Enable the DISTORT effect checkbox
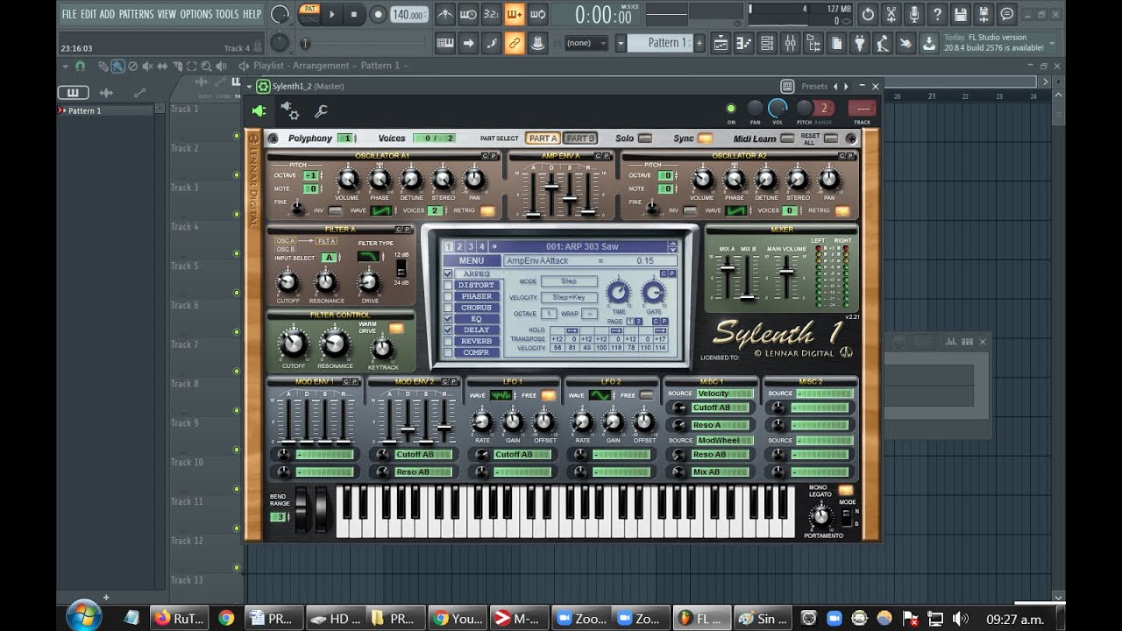The image size is (1122, 631). [448, 285]
